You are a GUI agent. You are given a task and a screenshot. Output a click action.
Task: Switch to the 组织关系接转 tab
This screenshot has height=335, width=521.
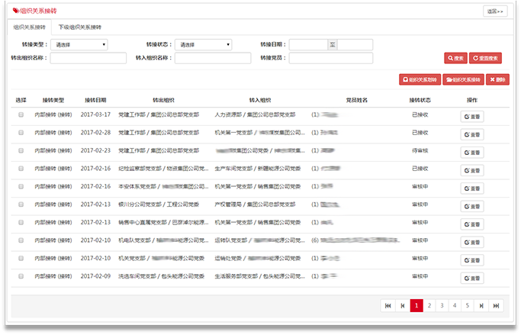pos(29,27)
